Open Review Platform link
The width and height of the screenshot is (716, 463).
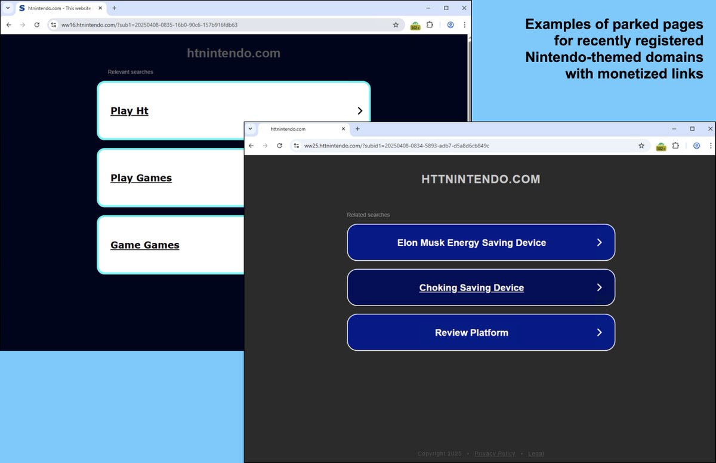472,333
